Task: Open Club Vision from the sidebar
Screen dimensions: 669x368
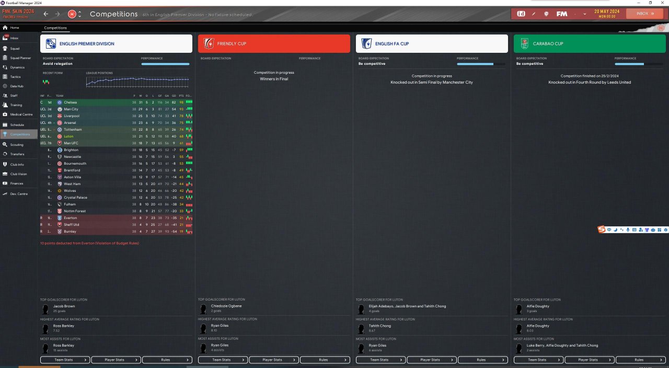Action: pyautogui.click(x=19, y=174)
